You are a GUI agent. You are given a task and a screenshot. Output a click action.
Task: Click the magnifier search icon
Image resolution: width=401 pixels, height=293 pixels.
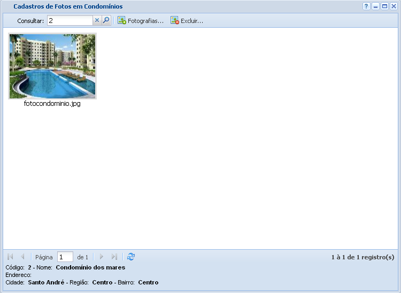click(x=106, y=21)
